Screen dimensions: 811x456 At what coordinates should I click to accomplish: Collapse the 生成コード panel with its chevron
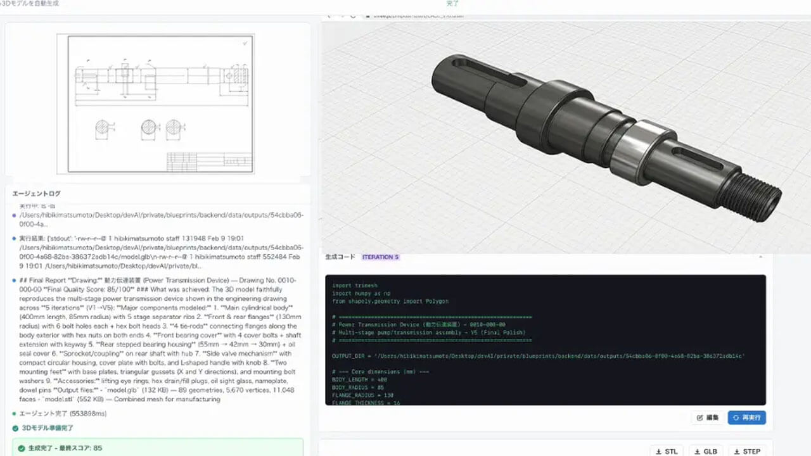[760, 257]
